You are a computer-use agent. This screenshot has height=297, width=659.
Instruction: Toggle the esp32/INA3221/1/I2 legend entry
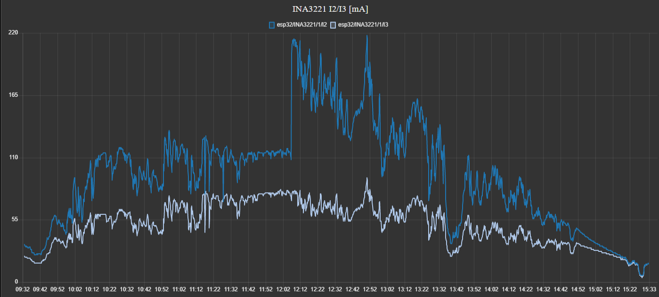coord(298,24)
